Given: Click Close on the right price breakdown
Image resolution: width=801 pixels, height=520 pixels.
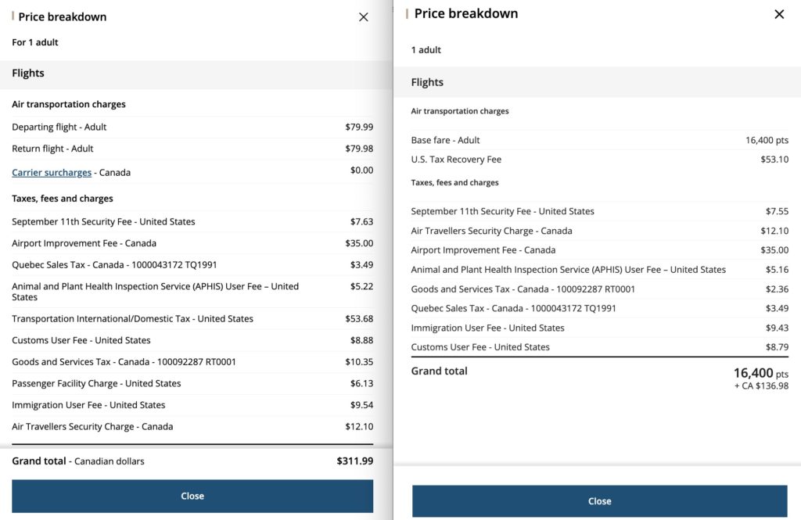Looking at the screenshot, I should click(599, 501).
